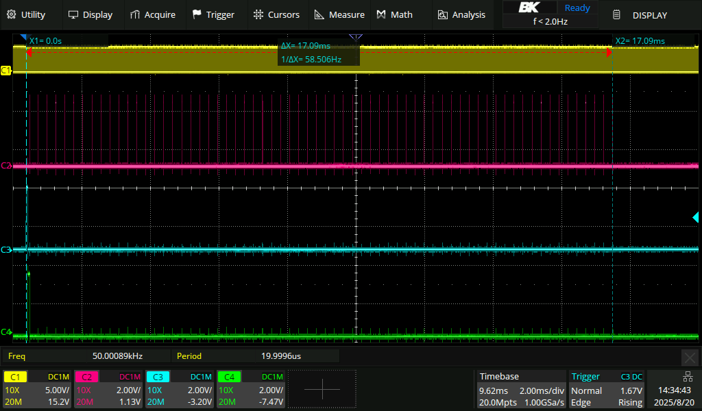Image resolution: width=702 pixels, height=411 pixels.
Task: Open the Analysis menu
Action: point(461,15)
